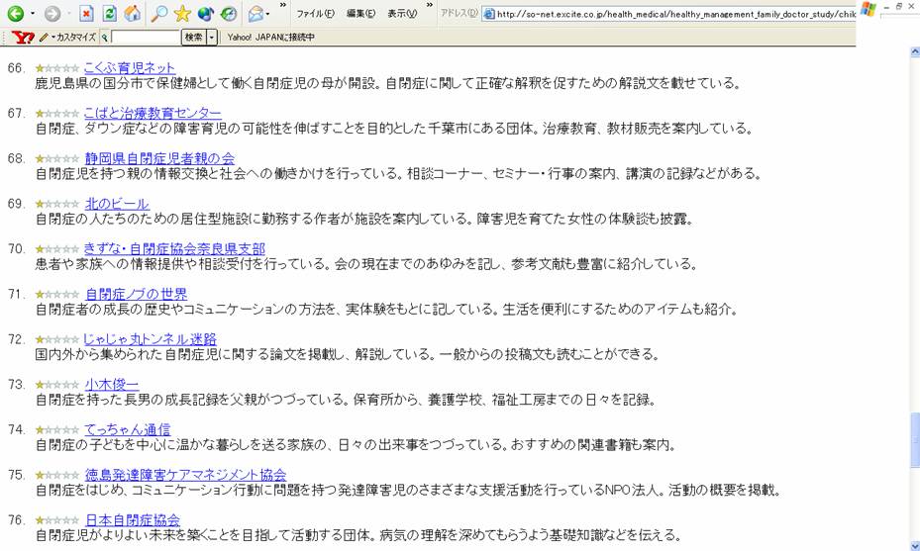Click star rating of item 66

[x=56, y=68]
